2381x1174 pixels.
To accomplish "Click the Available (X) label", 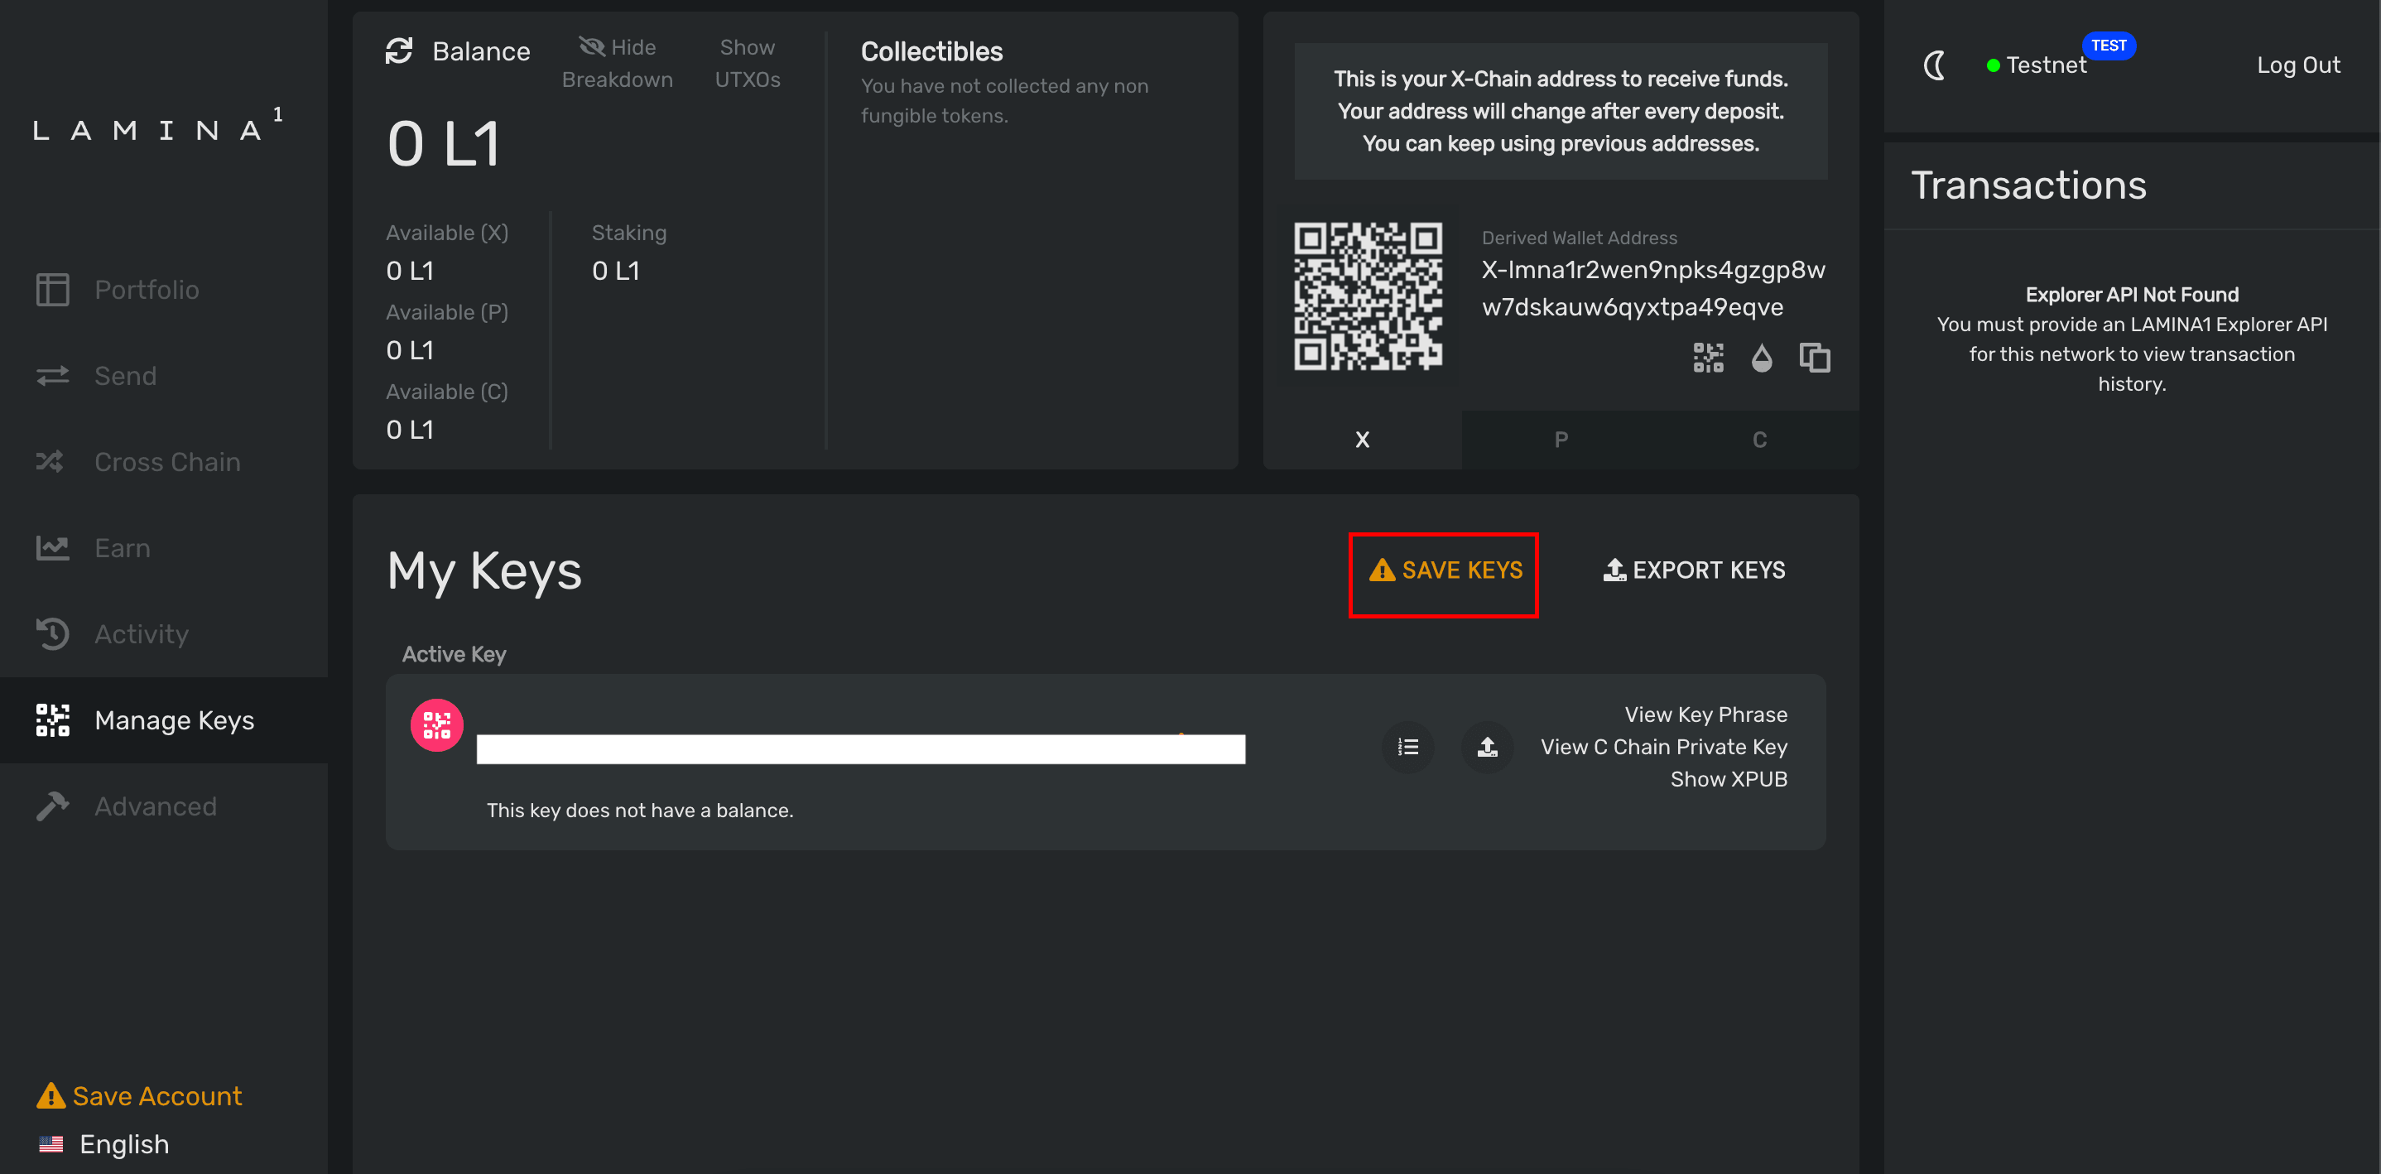I will click(446, 232).
